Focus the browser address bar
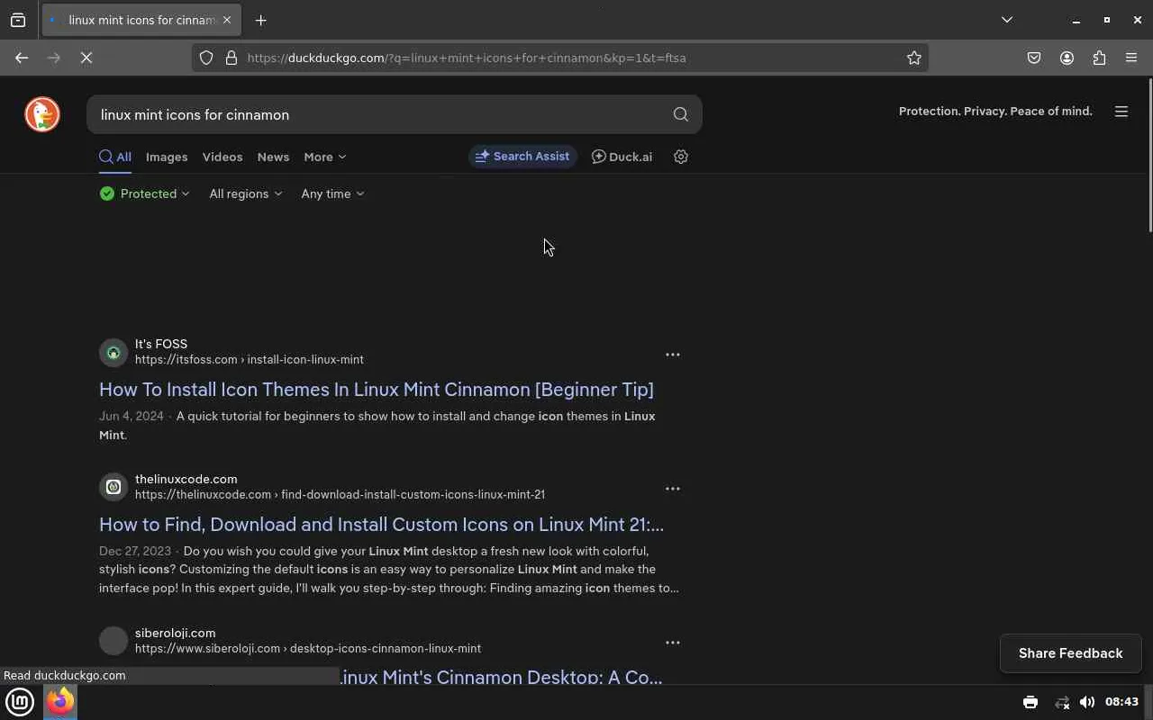Screen dimensions: 1153x720 coord(558,58)
